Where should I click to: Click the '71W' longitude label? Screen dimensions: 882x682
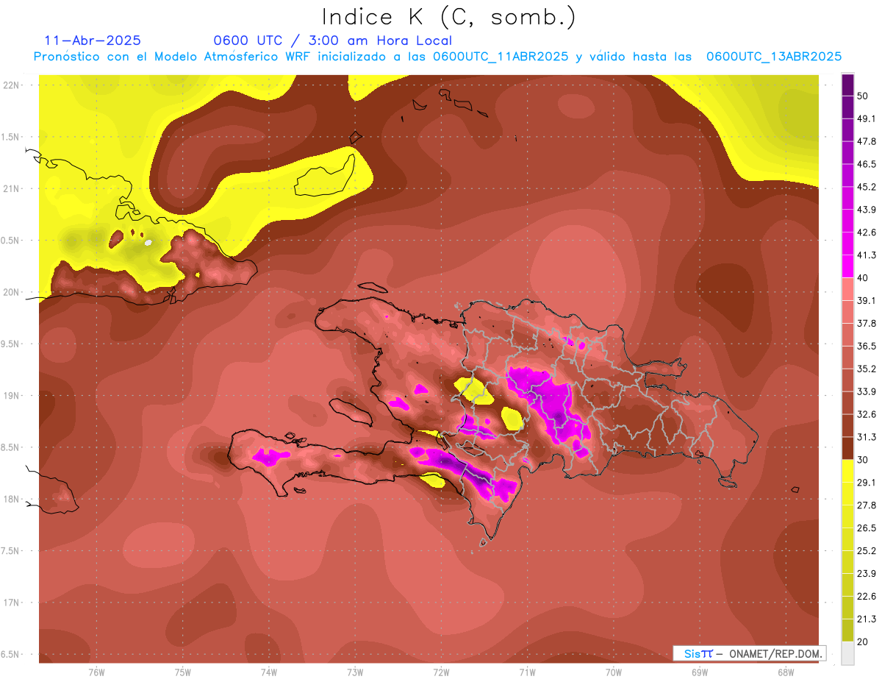[x=527, y=672]
